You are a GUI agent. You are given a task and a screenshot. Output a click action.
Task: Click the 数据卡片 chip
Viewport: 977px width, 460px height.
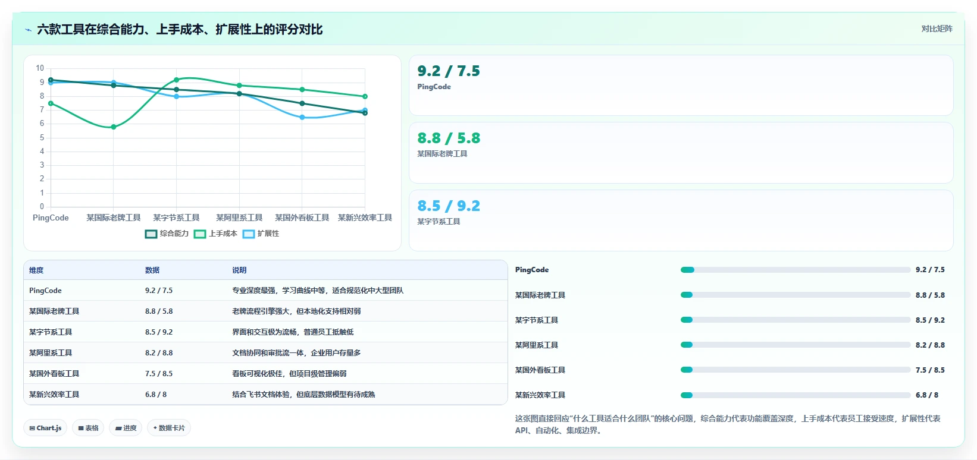[x=169, y=428]
